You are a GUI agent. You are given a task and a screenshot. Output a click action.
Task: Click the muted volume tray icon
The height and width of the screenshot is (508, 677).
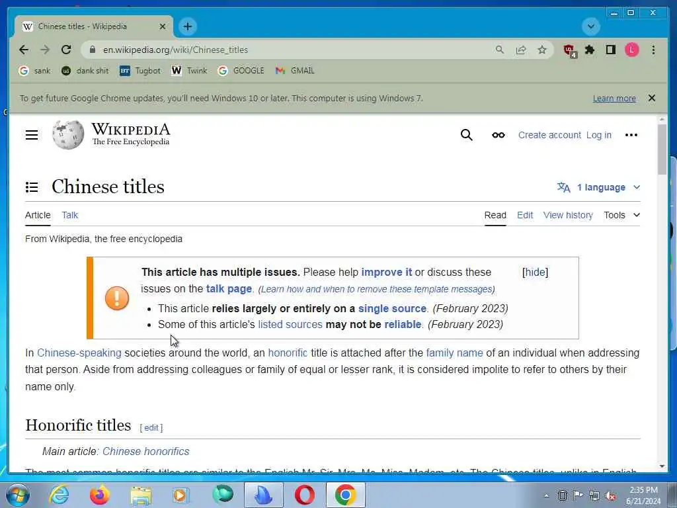pyautogui.click(x=610, y=495)
